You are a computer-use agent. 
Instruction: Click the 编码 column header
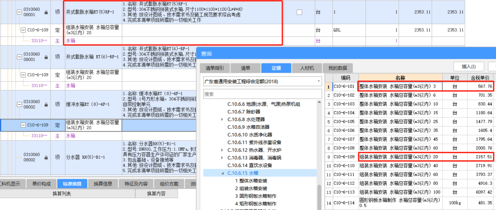pyautogui.click(x=345, y=78)
